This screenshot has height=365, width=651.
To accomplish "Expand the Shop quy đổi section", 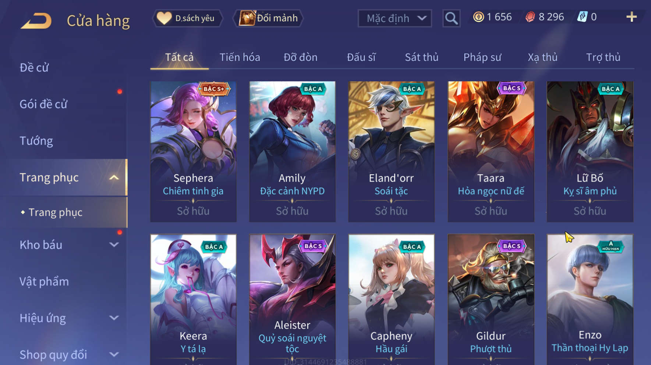I will coord(114,355).
